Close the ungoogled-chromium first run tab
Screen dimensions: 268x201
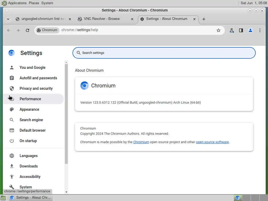tap(70, 19)
